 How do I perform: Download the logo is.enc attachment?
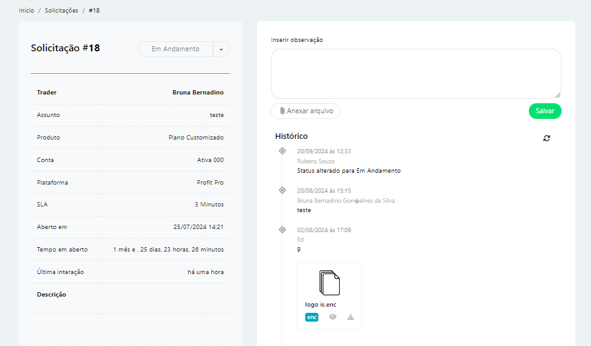tap(351, 317)
